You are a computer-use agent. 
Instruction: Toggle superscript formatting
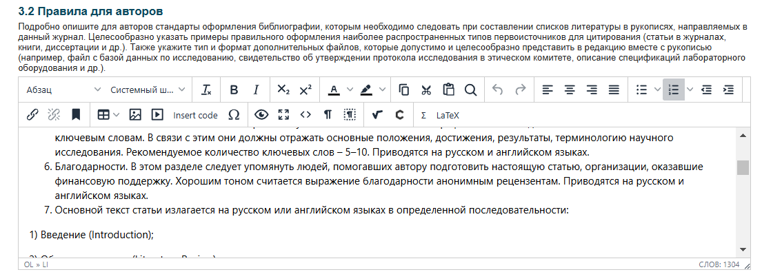point(305,90)
